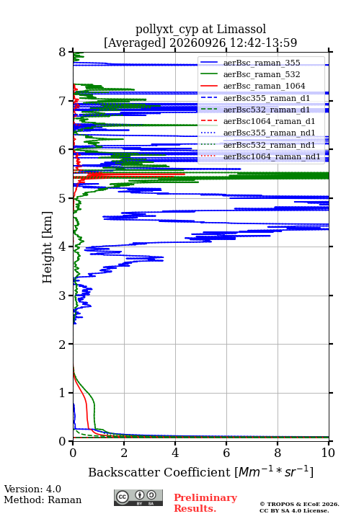This screenshot has width=346, height=519.
Task: Click the aerBsc1064_raman_d1 legend label
Action: pyautogui.click(x=269, y=121)
